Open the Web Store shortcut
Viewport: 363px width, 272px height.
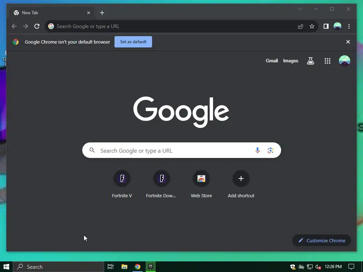201,184
